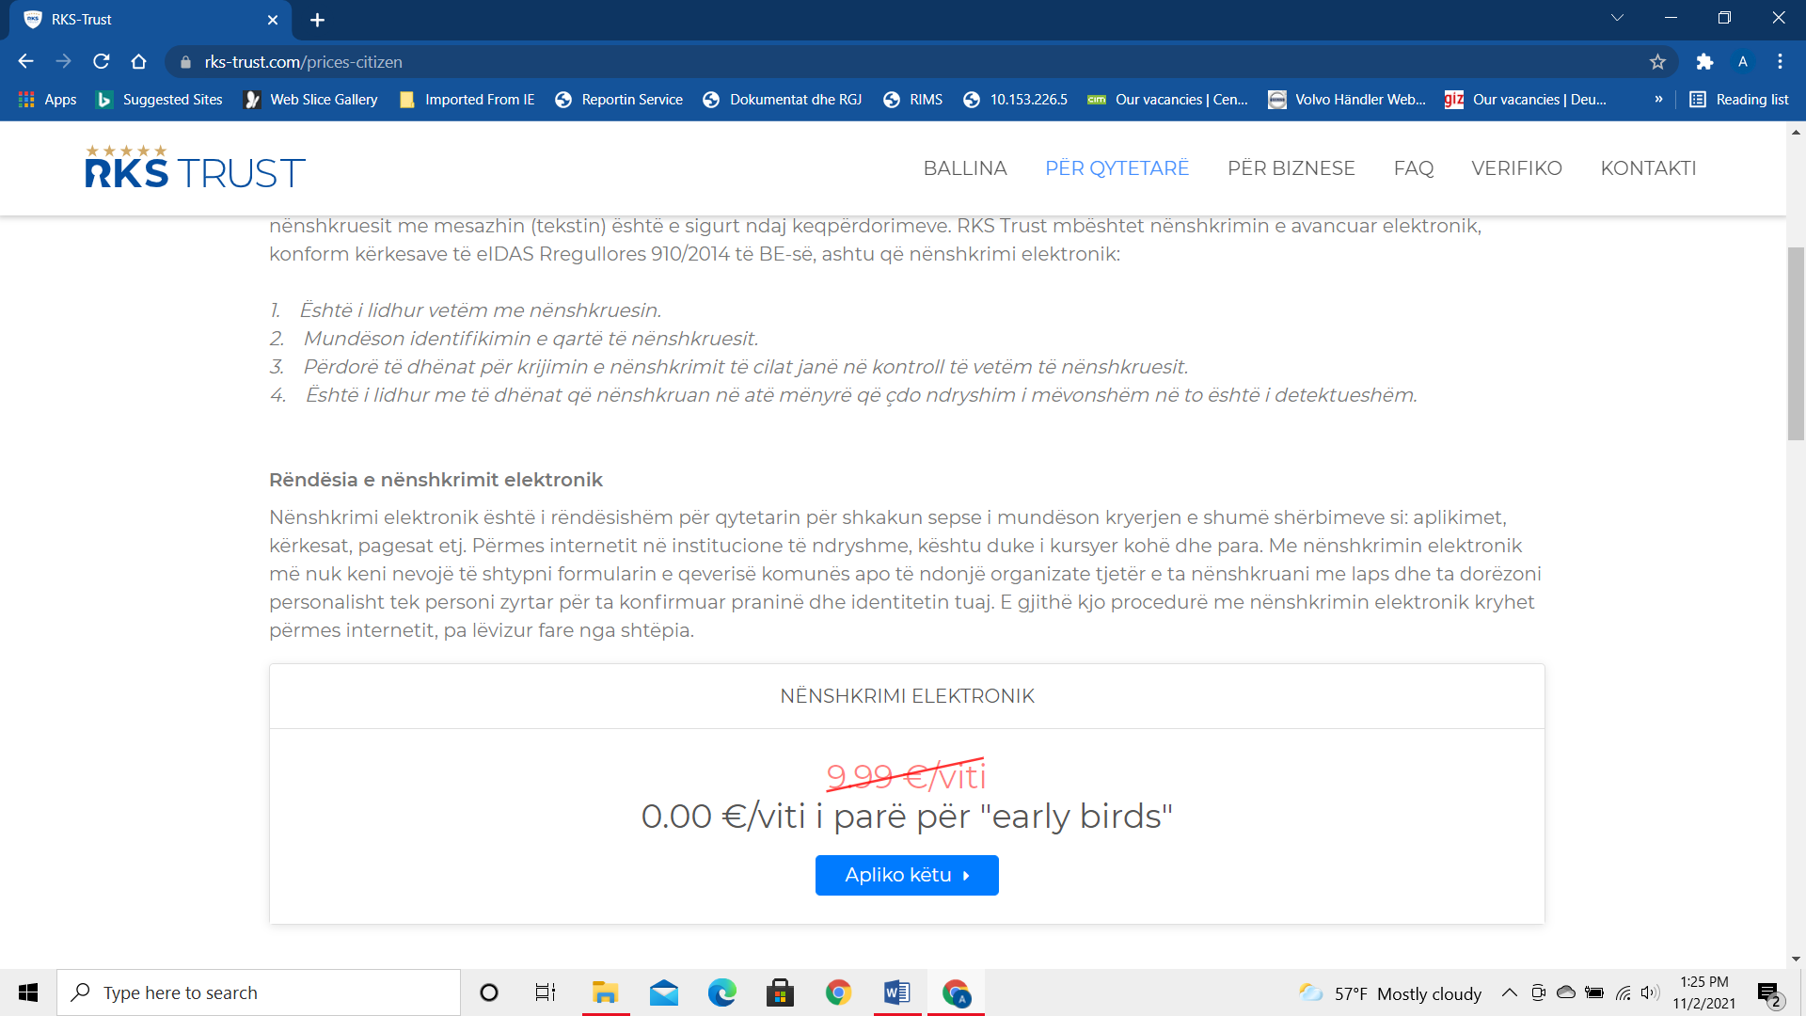Open the Suggested Sites bookmark

tap(160, 99)
